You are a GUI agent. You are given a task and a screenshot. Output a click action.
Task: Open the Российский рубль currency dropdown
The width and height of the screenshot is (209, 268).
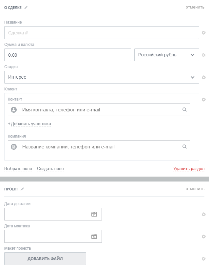(166, 55)
